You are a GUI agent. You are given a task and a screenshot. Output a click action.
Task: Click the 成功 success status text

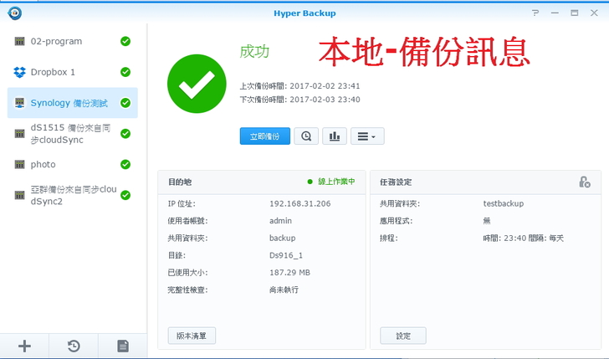pos(254,51)
